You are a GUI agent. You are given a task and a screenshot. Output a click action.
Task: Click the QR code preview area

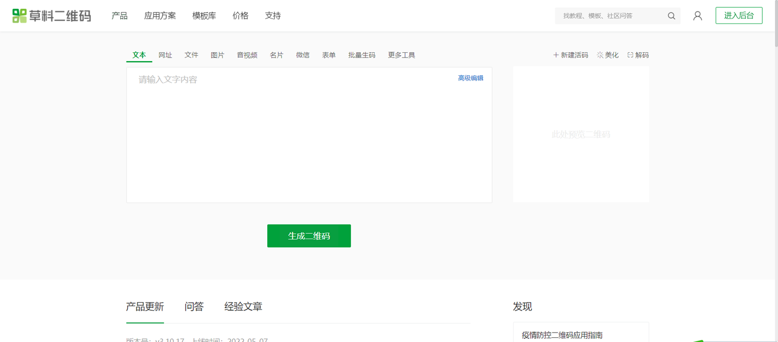pyautogui.click(x=581, y=134)
